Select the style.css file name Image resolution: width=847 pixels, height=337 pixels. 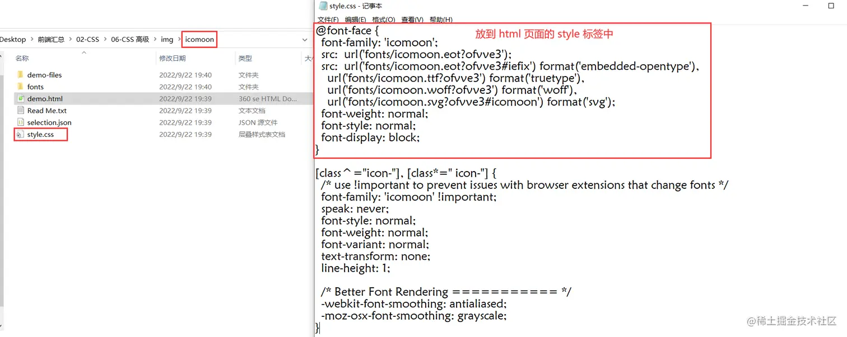tap(40, 135)
